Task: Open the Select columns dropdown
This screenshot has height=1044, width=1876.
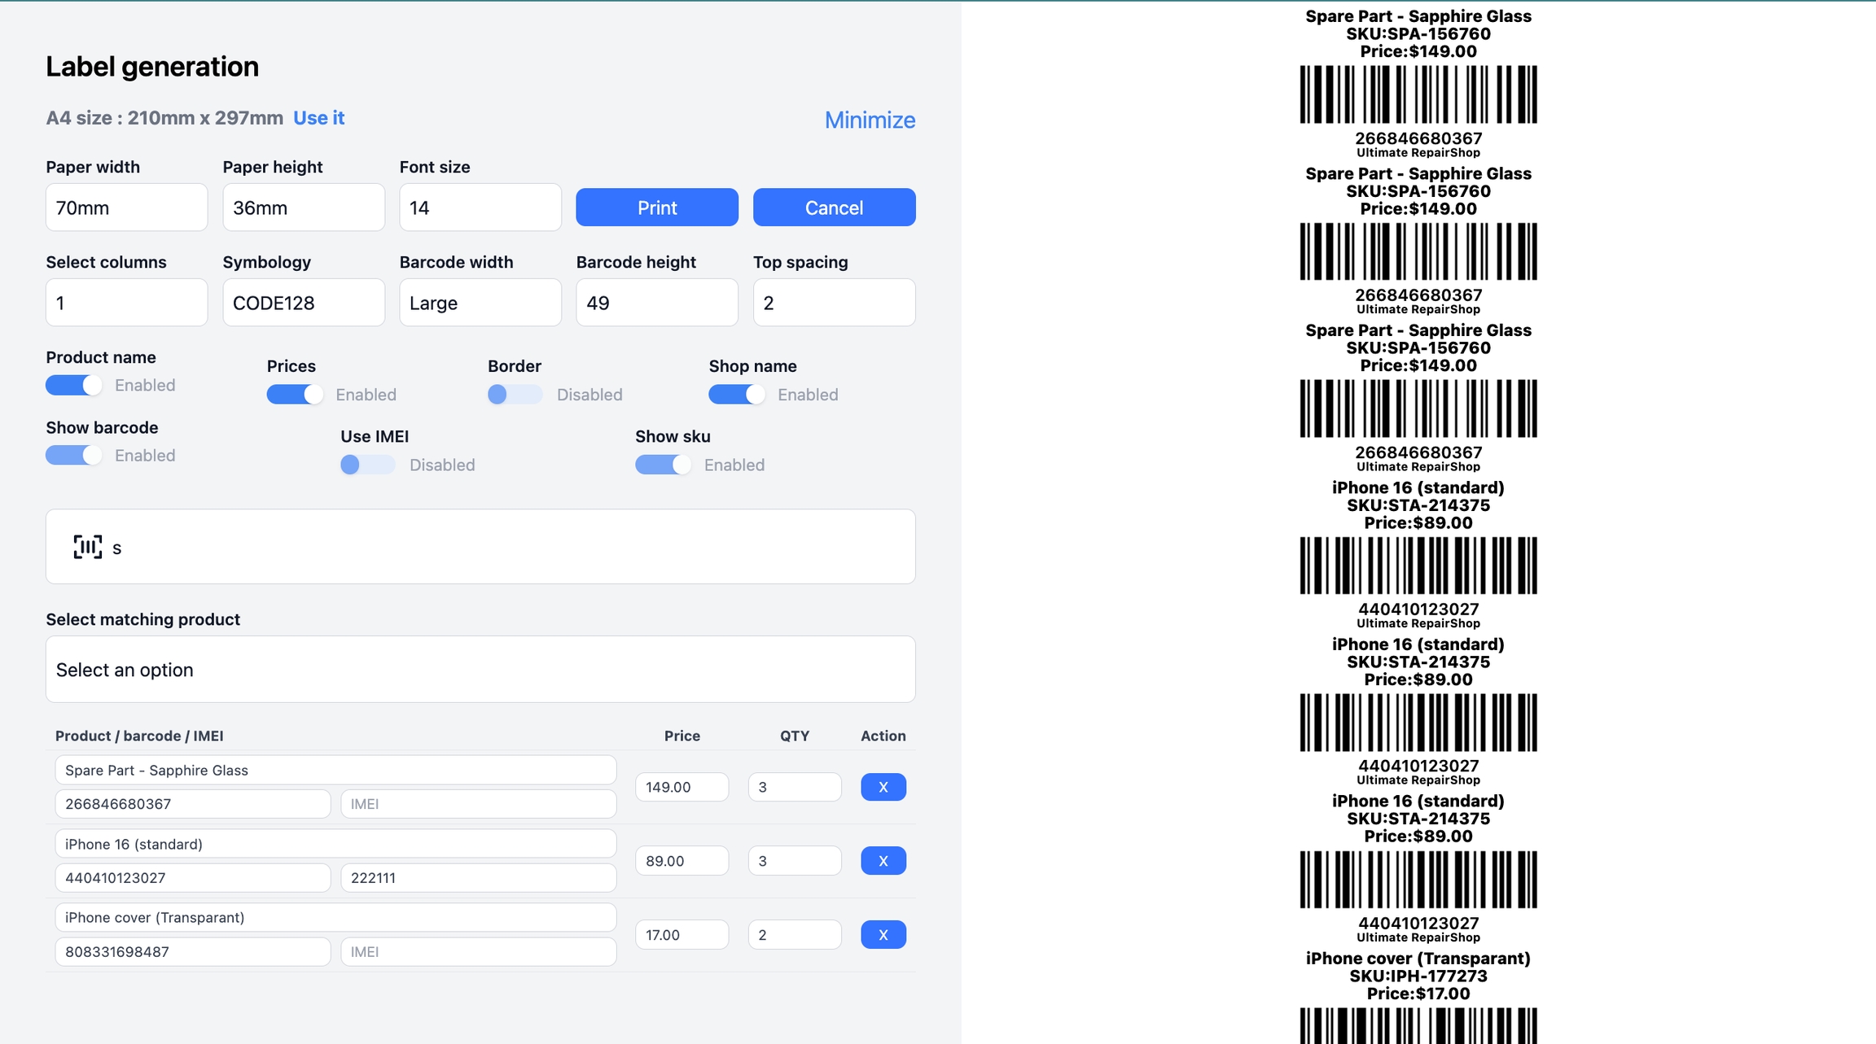Action: (x=126, y=303)
